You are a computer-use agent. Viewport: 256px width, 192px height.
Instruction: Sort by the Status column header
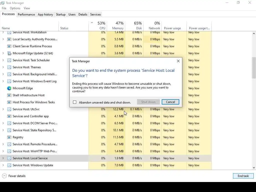(x=74, y=26)
